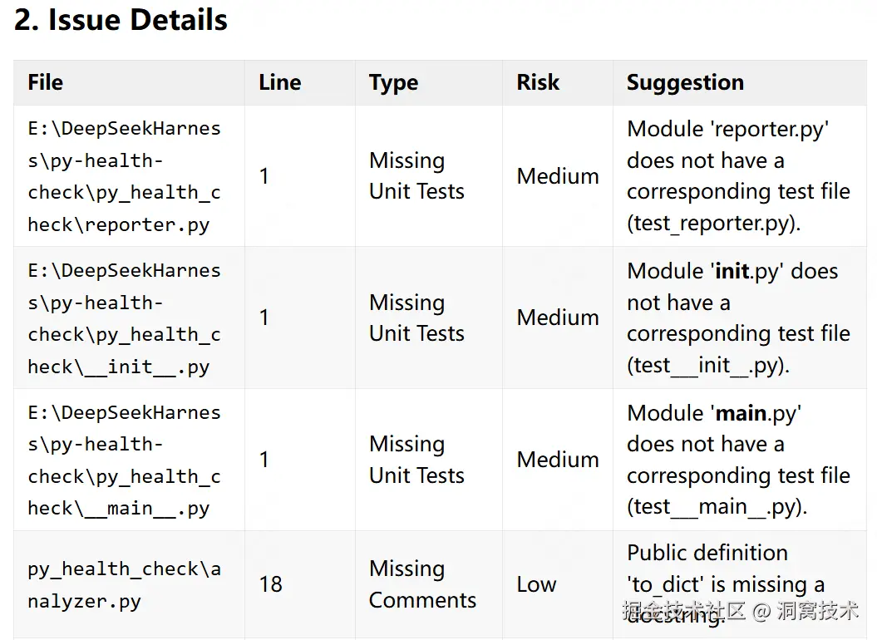
Task: Click the reporter.py file path cell
Action: 124,176
